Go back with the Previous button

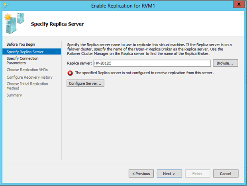(x=141, y=174)
